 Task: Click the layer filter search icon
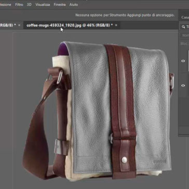click(x=183, y=27)
